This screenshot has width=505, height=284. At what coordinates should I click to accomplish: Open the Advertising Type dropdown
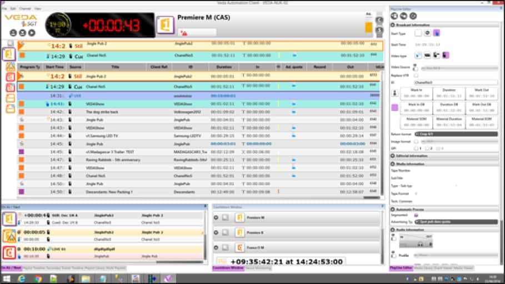tap(456, 222)
